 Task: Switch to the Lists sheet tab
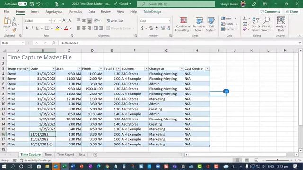pyautogui.click(x=82, y=154)
